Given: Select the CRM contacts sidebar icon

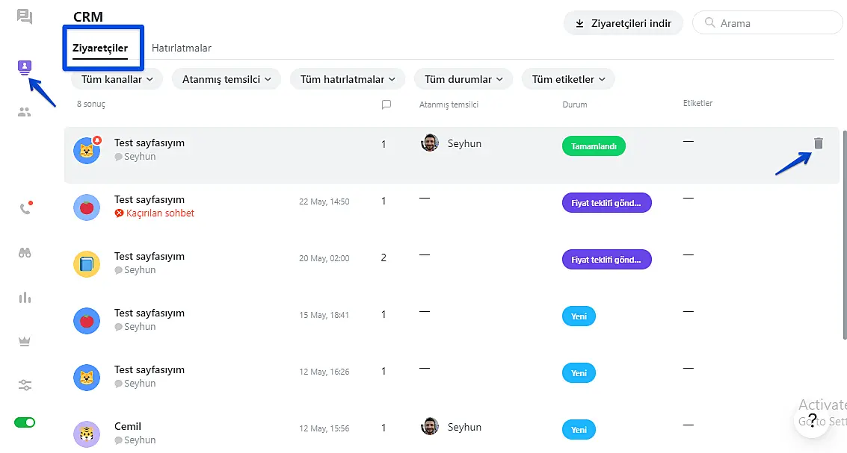Looking at the screenshot, I should 25,67.
